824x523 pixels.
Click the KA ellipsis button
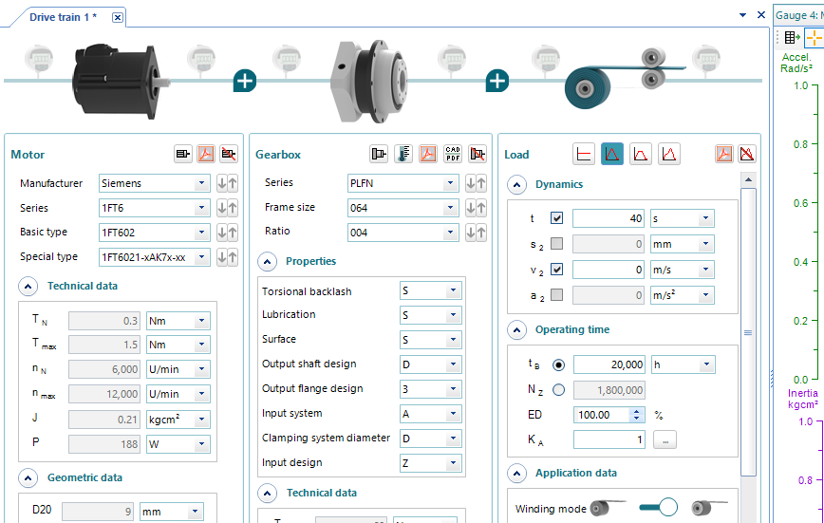665,440
